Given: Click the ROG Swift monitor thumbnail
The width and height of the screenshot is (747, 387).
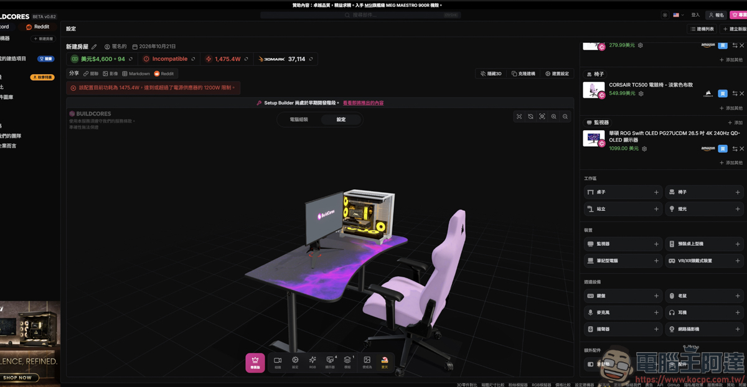Looking at the screenshot, I should (594, 138).
